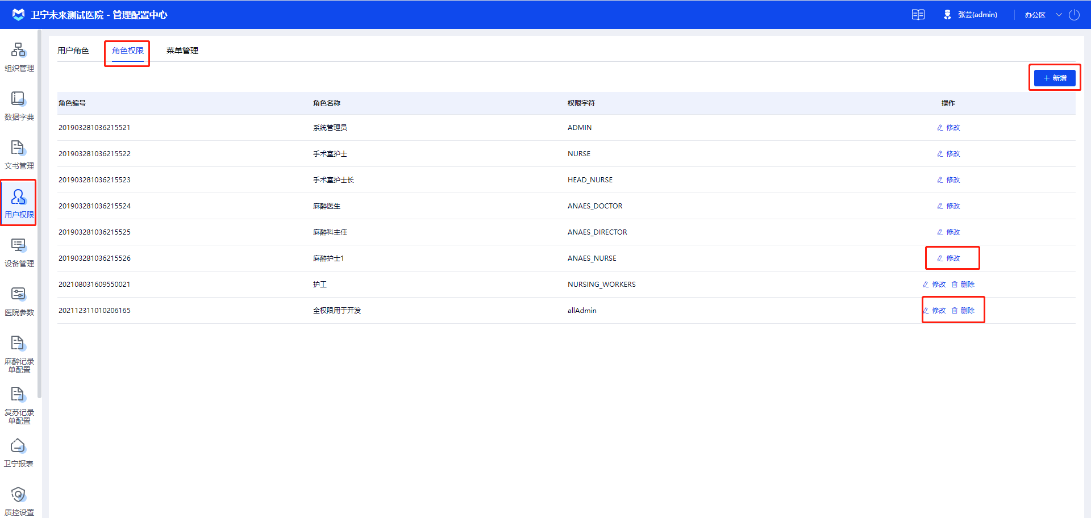Click the ANAES_DIRECTOR permission text
The width and height of the screenshot is (1091, 518).
[x=597, y=232]
